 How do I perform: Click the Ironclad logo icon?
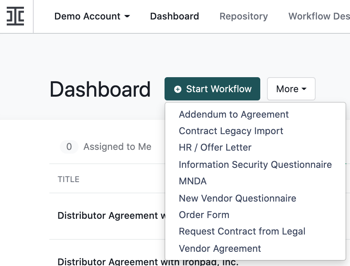pos(15,16)
